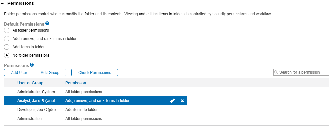
Task: Sort by the User or Group column header
Action: pos(30,83)
